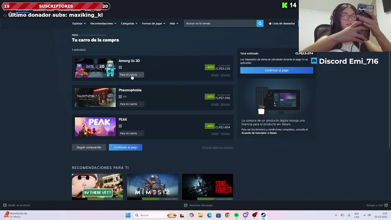Open Google Chrome from the taskbar
Viewport: 391px width, 220px height.
tap(227, 215)
